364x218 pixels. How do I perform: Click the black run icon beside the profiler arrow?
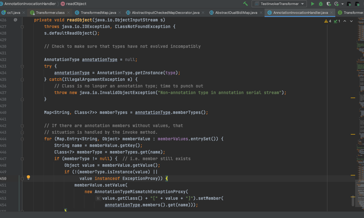[x=349, y=4]
